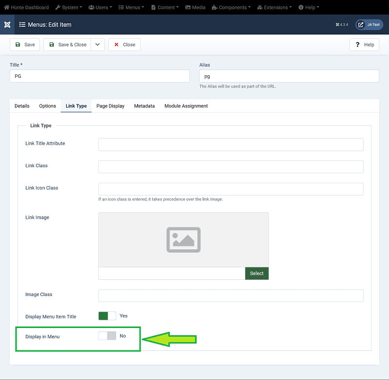The height and width of the screenshot is (380, 389).
Task: Click the Link Icon Class input field
Action: [x=230, y=189]
